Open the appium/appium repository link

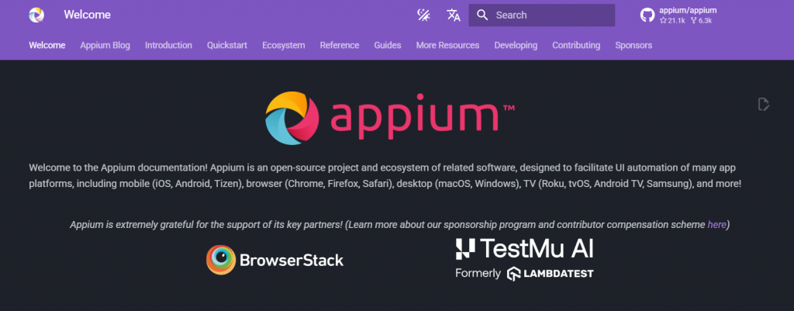(x=688, y=11)
